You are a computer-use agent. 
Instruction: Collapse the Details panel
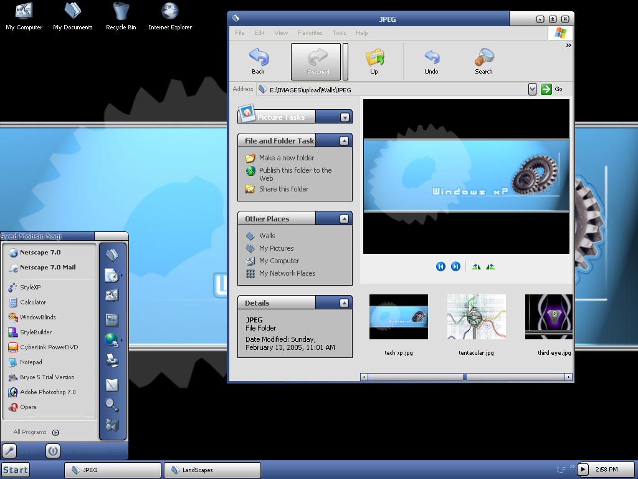(x=344, y=303)
